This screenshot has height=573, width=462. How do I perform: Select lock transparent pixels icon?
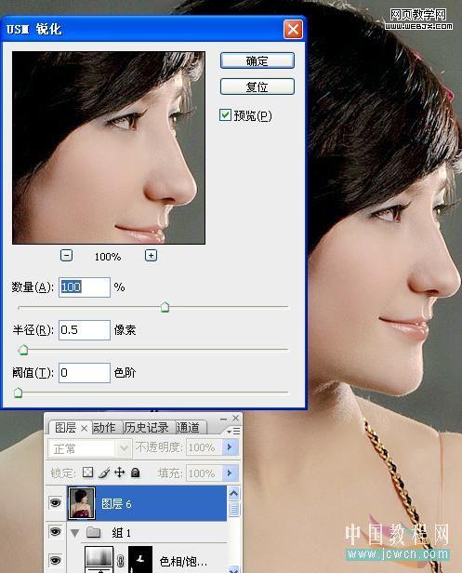point(87,473)
